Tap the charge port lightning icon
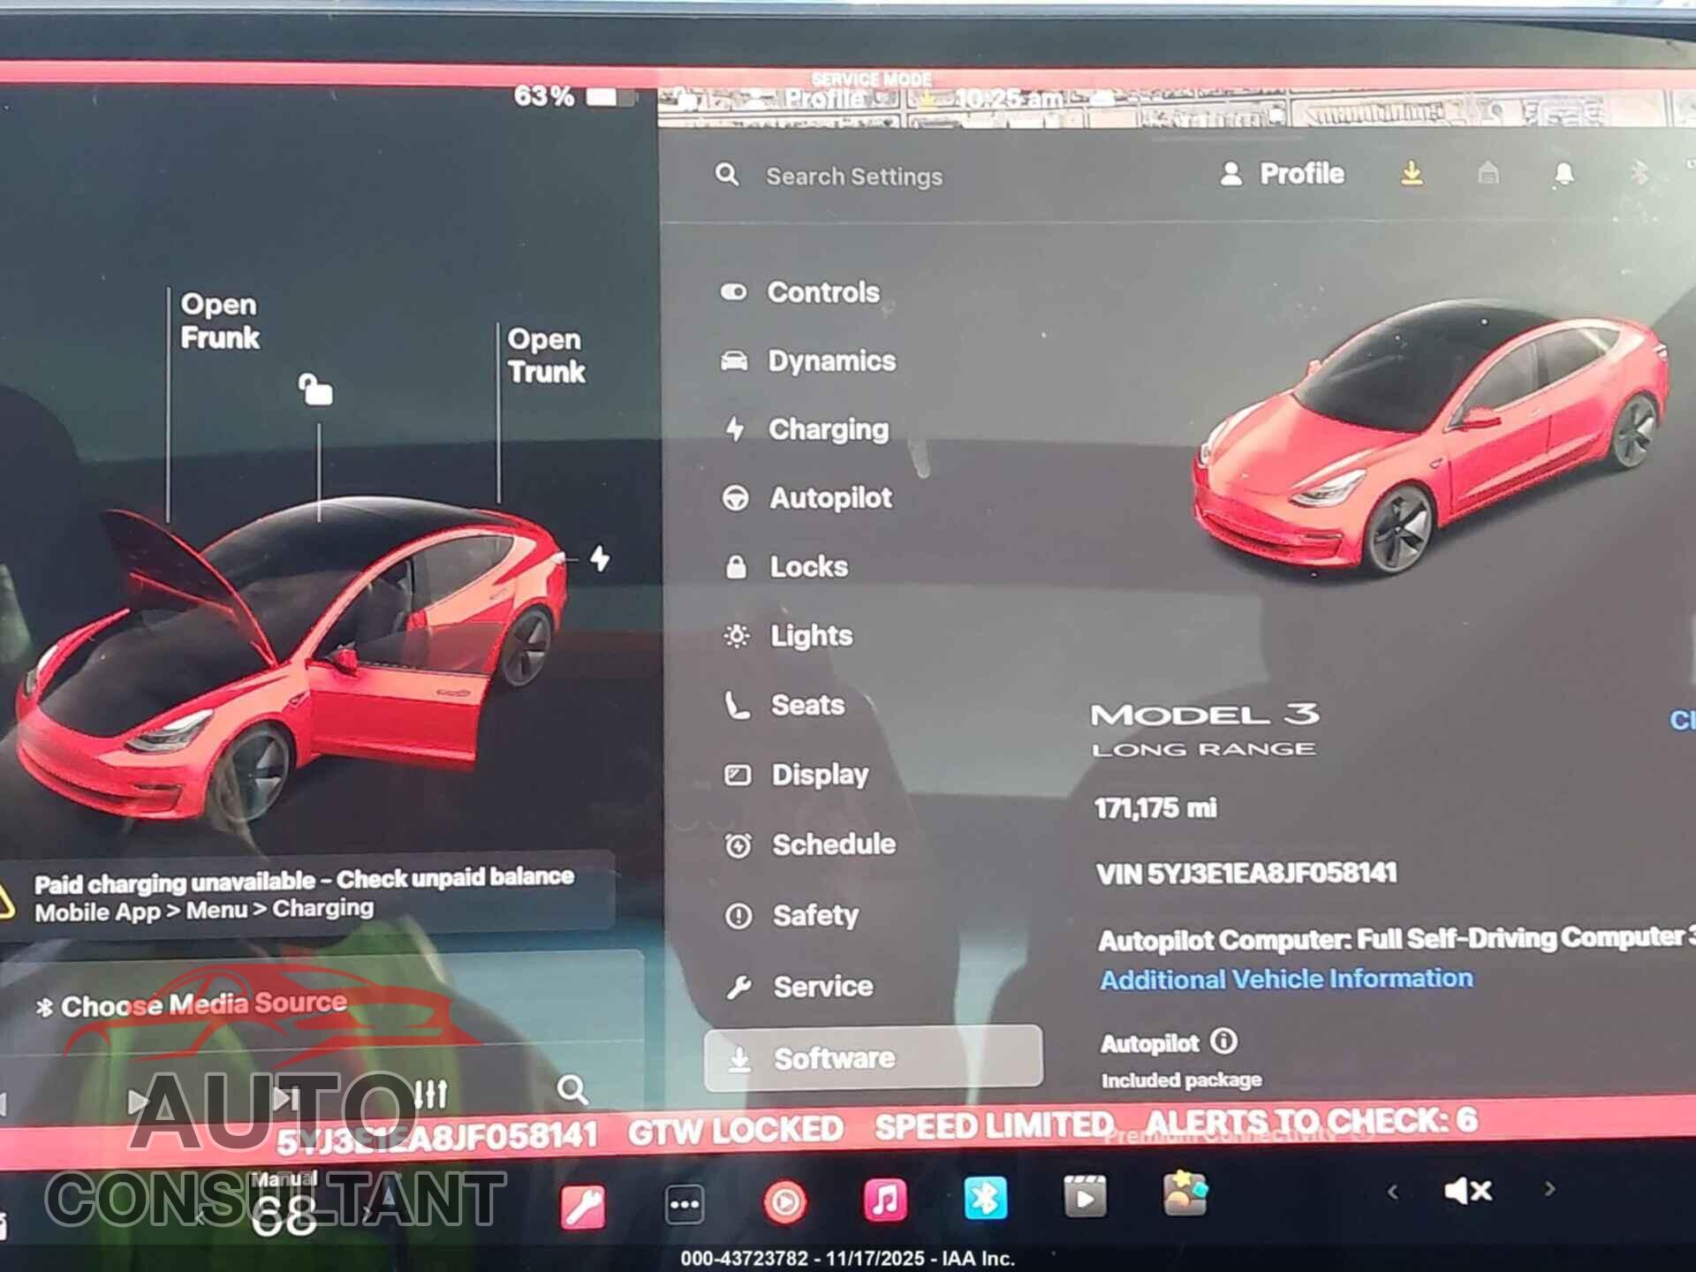Screen dimensions: 1696x1272 pos(600,558)
